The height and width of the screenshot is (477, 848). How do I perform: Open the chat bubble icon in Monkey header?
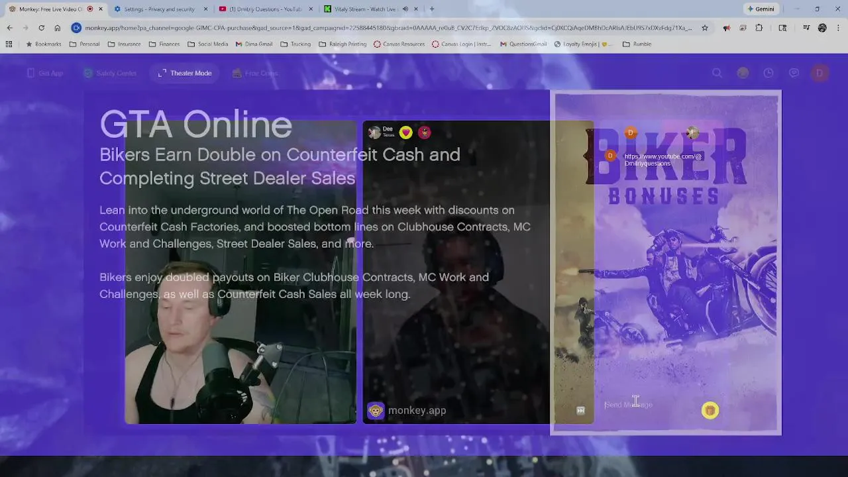pos(794,73)
